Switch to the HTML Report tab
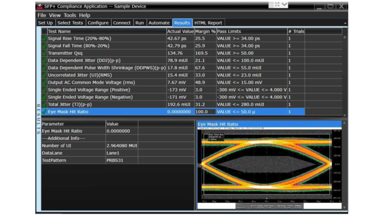Screen dimensions: 383x215 pos(208,23)
